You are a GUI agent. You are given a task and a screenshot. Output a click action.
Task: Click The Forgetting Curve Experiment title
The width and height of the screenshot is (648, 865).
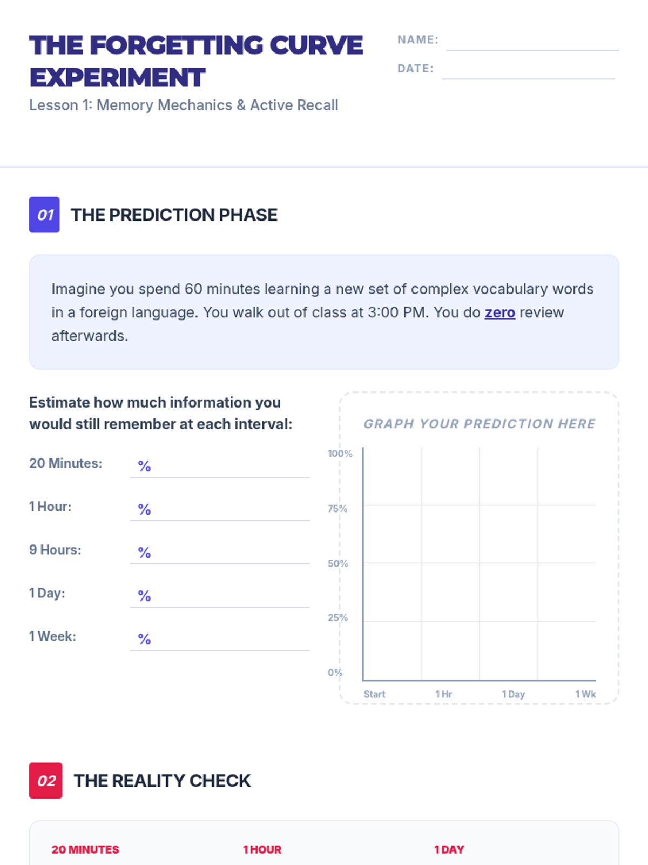tap(196, 61)
